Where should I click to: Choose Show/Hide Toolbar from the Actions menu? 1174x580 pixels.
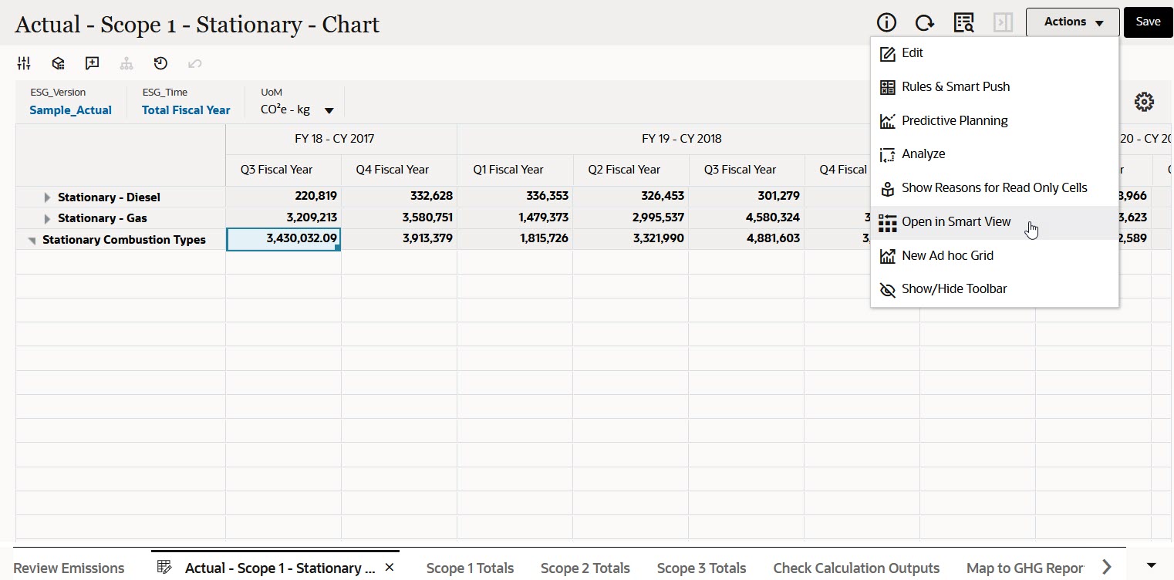coord(953,289)
